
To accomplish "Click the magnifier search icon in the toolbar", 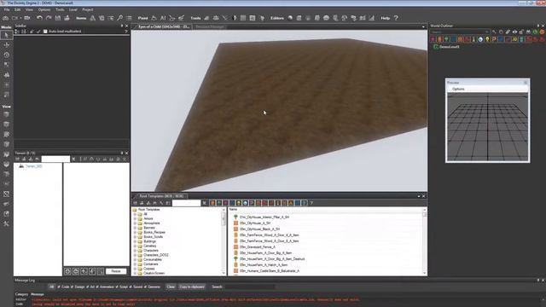I will (x=119, y=18).
